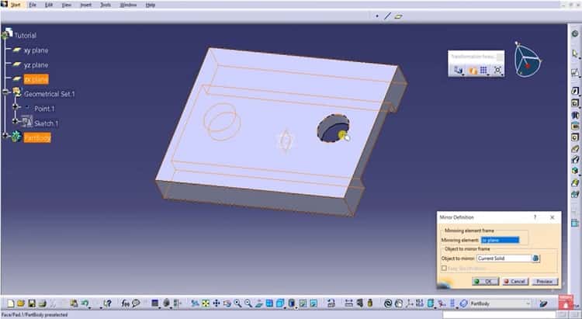Click the Object to mirror field

pyautogui.click(x=504, y=258)
